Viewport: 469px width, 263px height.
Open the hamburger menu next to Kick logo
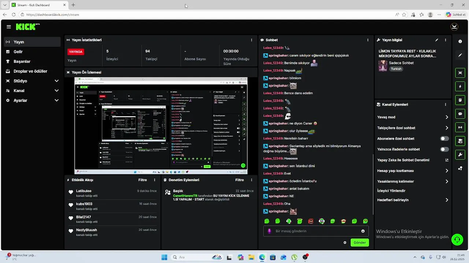9,27
